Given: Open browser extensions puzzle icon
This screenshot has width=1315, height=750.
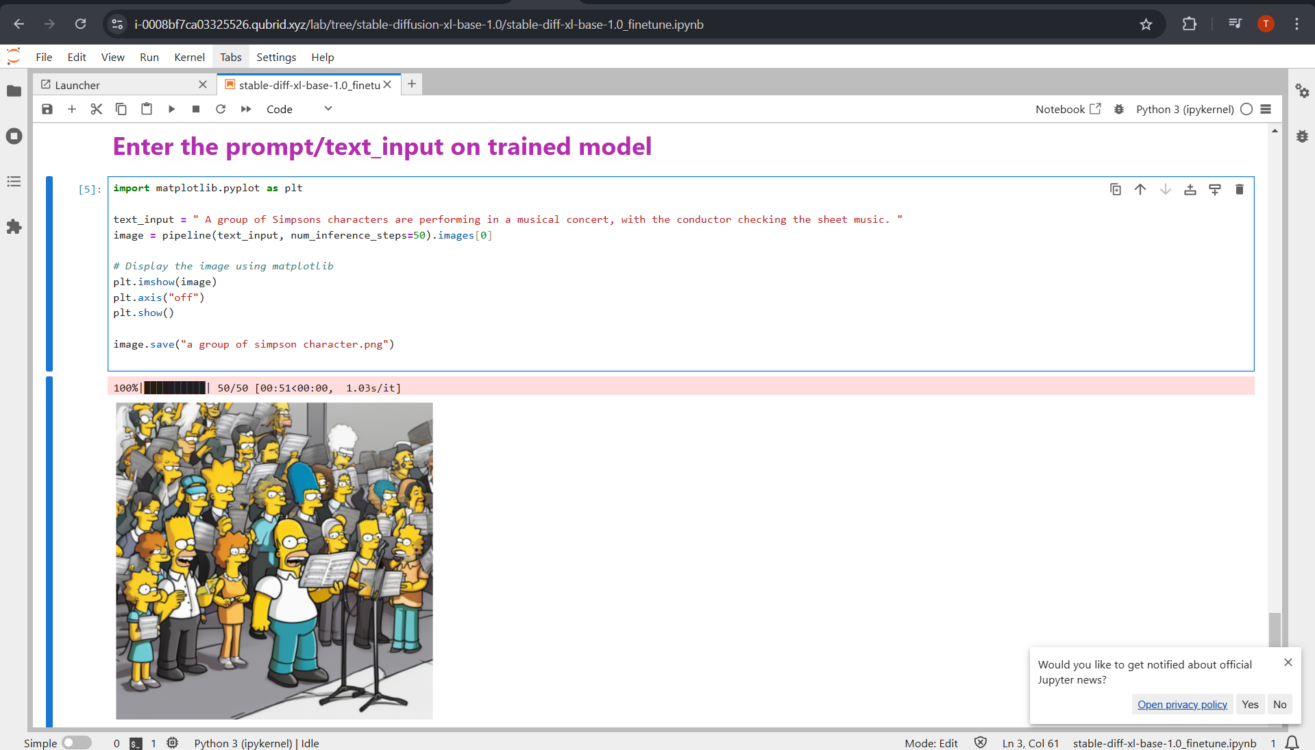Looking at the screenshot, I should coord(1189,24).
